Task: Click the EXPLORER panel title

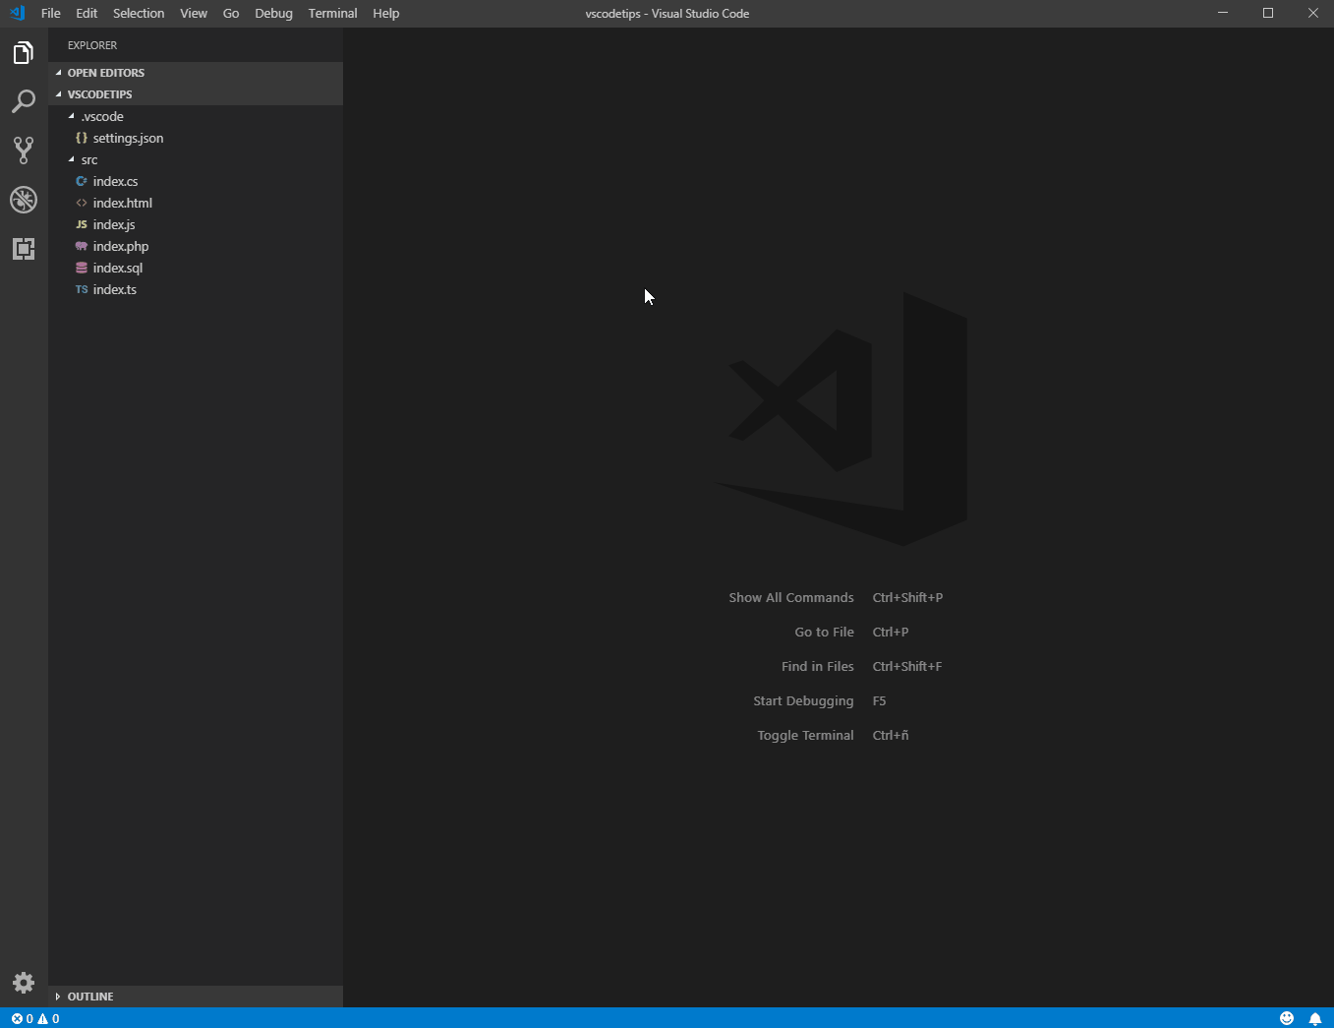Action: 92,45
